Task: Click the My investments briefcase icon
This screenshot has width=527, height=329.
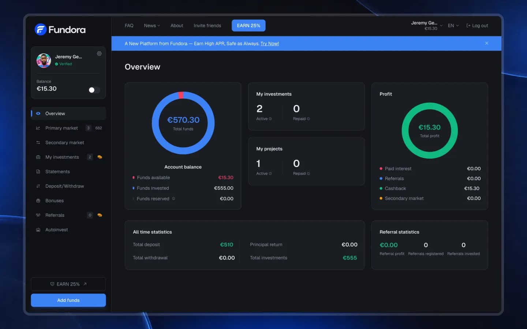Action: click(x=38, y=157)
